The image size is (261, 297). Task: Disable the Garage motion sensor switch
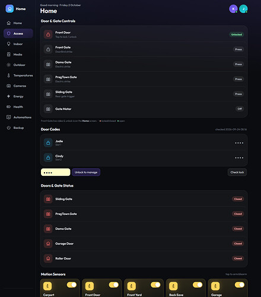pos(240,285)
